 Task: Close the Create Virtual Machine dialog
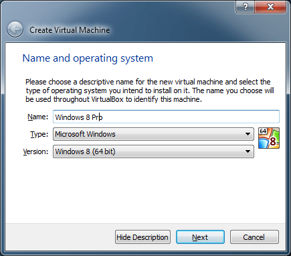[x=270, y=7]
